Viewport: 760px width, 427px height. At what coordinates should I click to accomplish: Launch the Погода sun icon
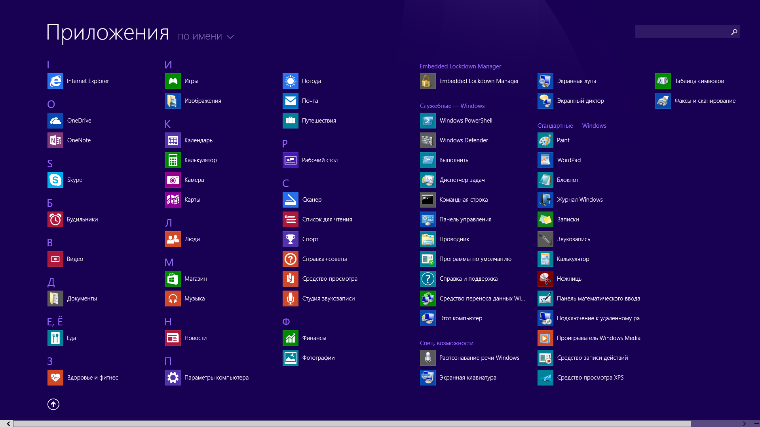291,81
